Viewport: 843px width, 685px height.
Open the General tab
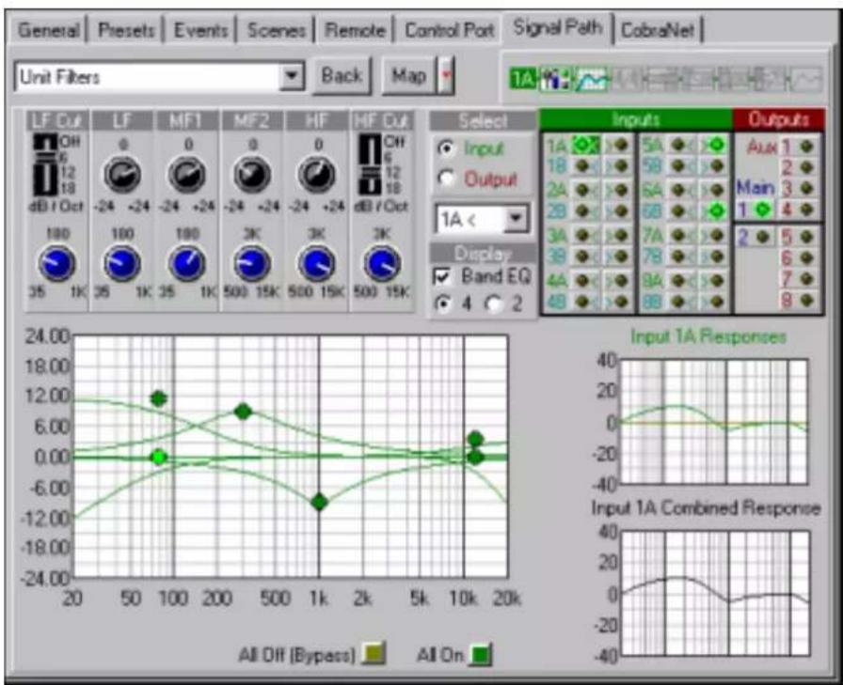49,30
